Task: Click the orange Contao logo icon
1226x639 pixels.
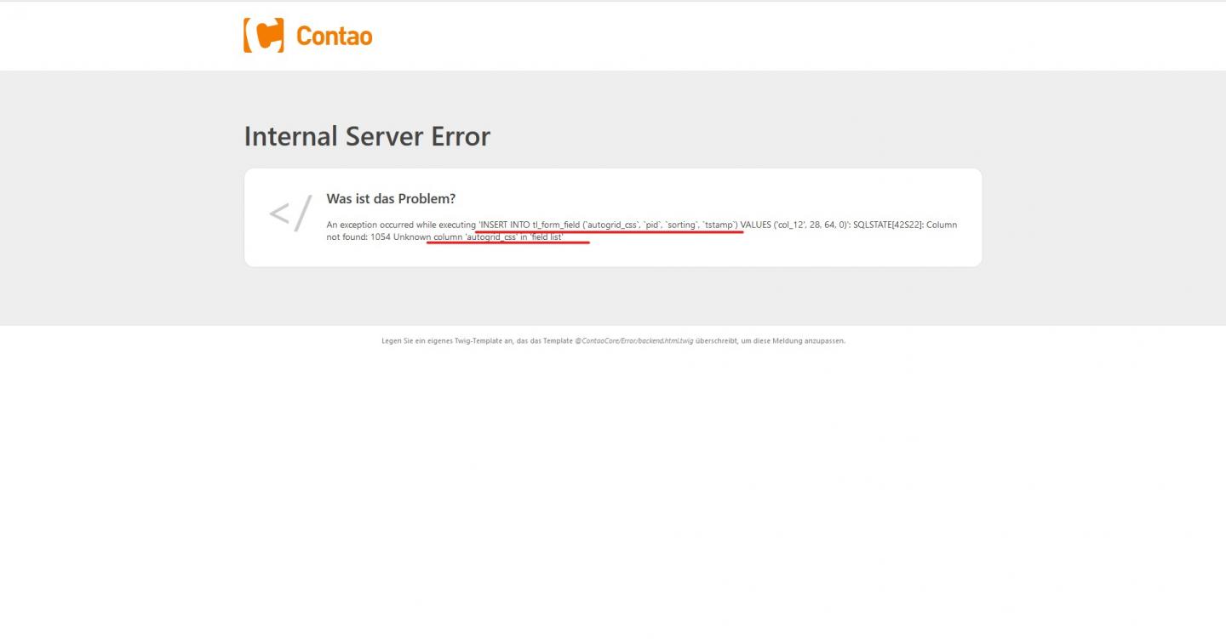Action: 264,36
